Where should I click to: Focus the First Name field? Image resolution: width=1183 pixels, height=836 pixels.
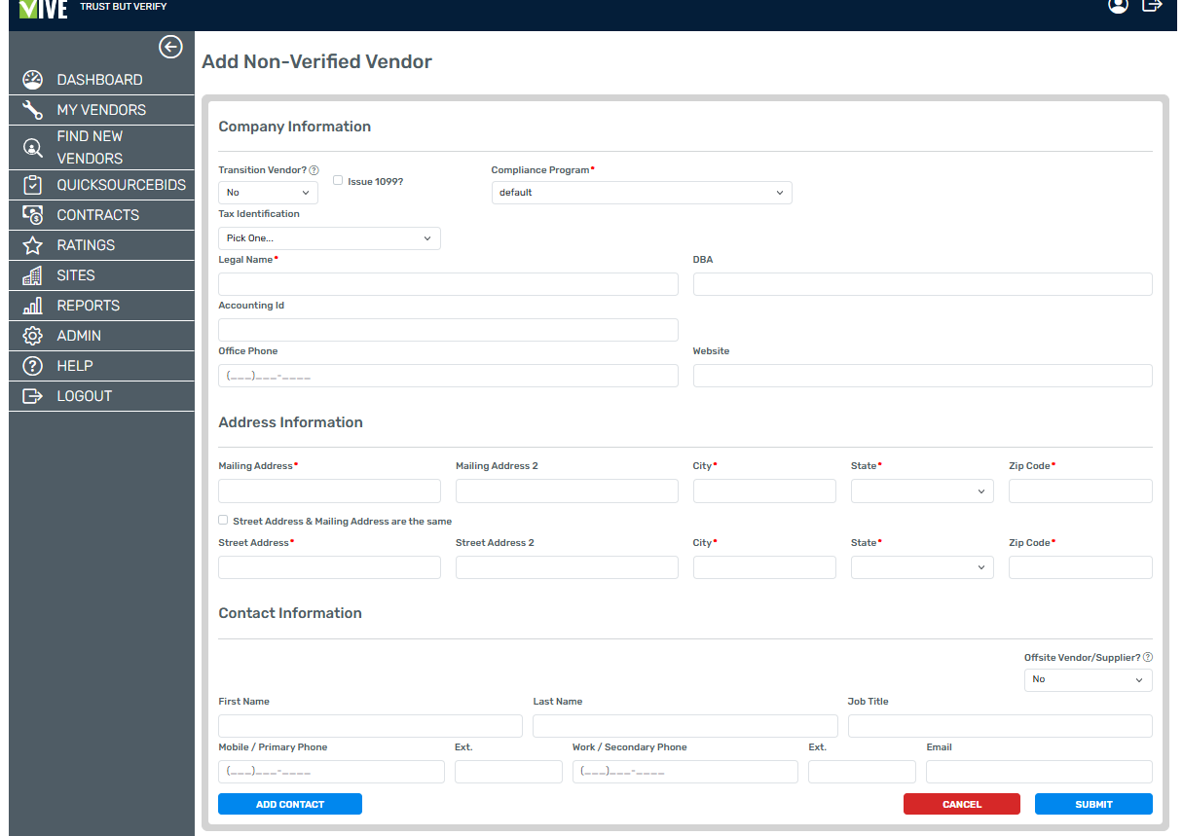click(370, 726)
